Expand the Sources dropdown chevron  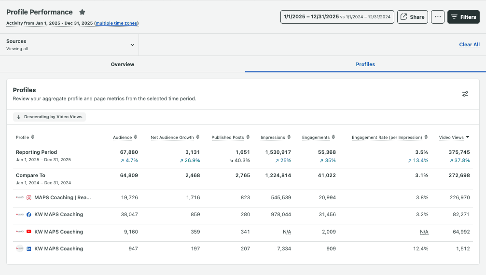[132, 45]
